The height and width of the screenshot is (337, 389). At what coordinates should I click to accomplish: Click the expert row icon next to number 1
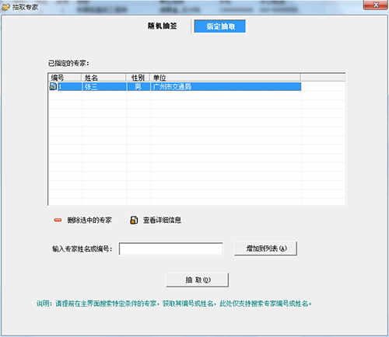coord(53,86)
